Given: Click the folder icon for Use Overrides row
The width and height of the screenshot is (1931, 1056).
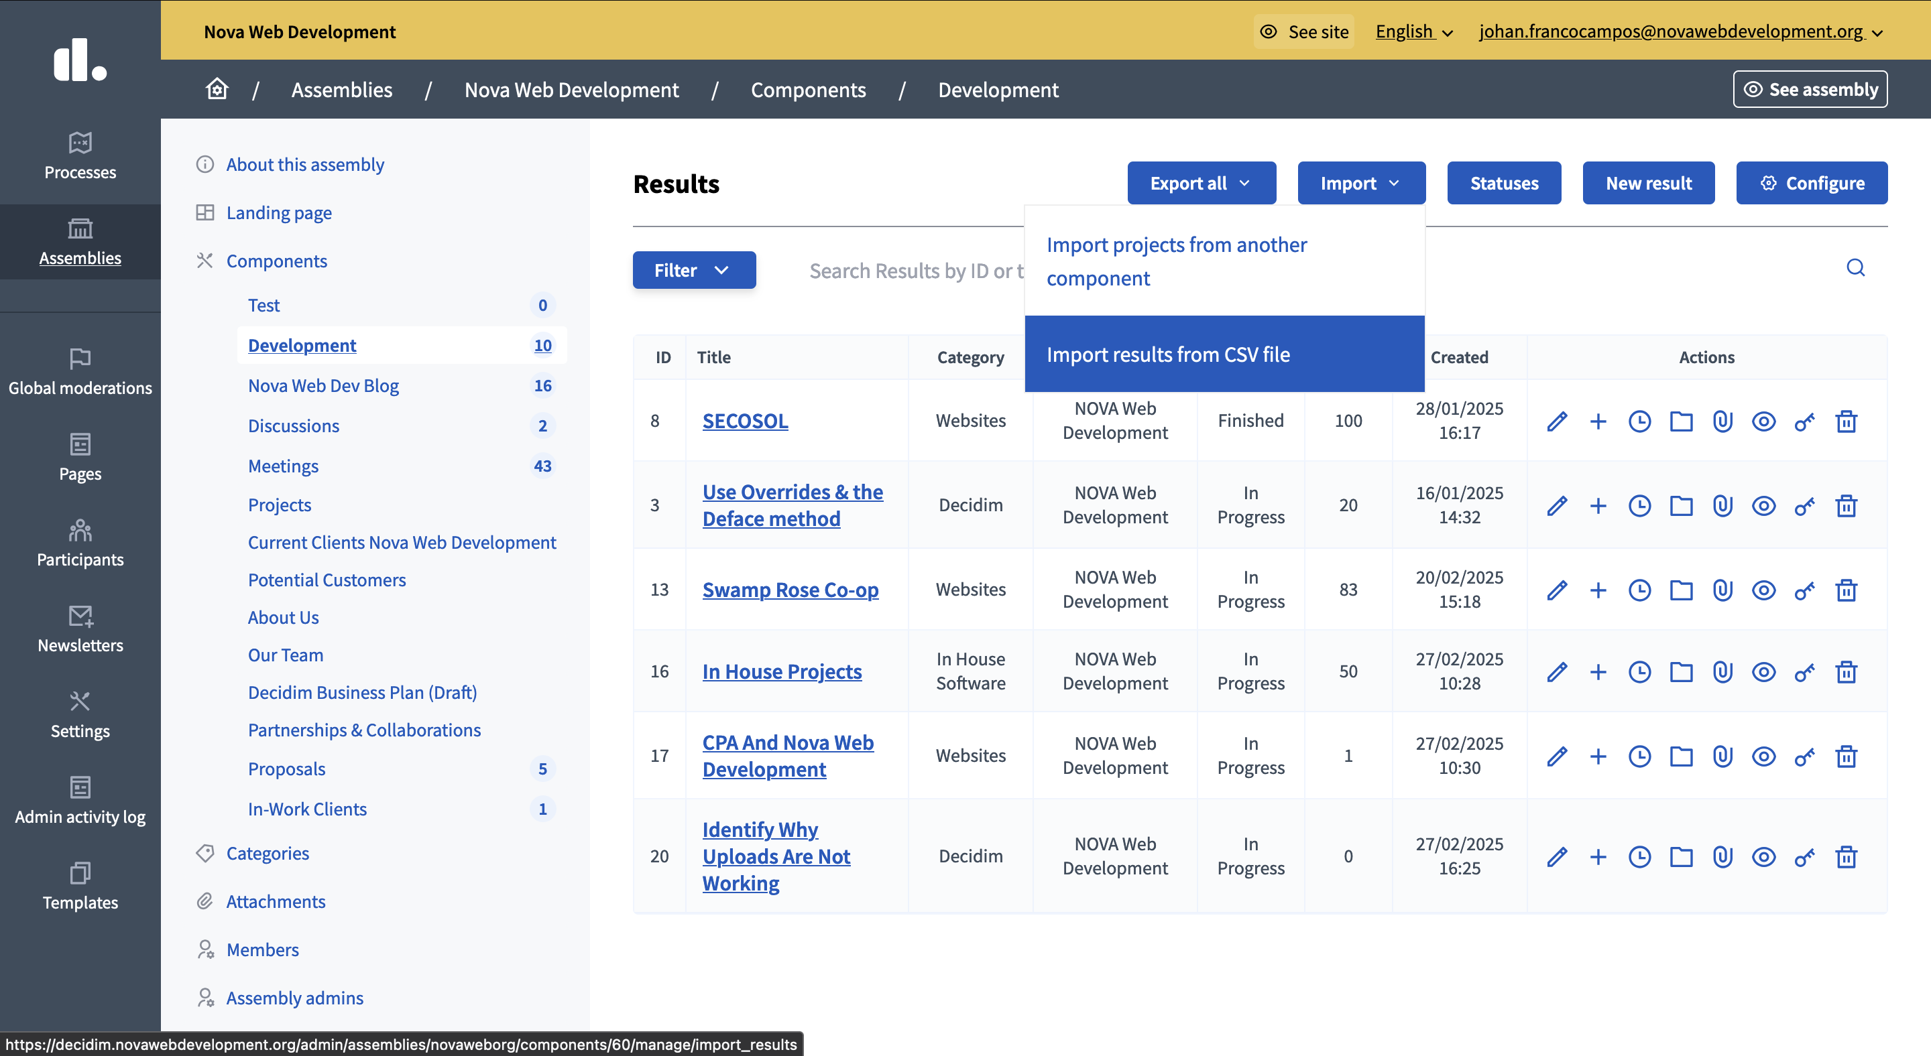Looking at the screenshot, I should (1681, 505).
